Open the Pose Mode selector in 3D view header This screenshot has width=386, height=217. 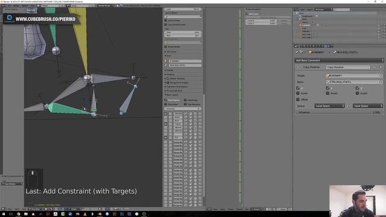(x=36, y=209)
